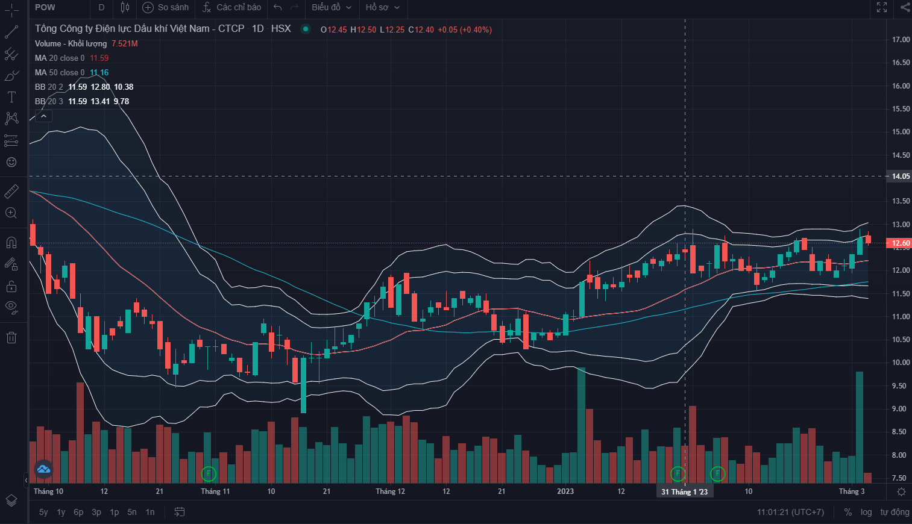This screenshot has width=912, height=524.
Task: Click So sánh to compare symbols
Action: [x=166, y=7]
